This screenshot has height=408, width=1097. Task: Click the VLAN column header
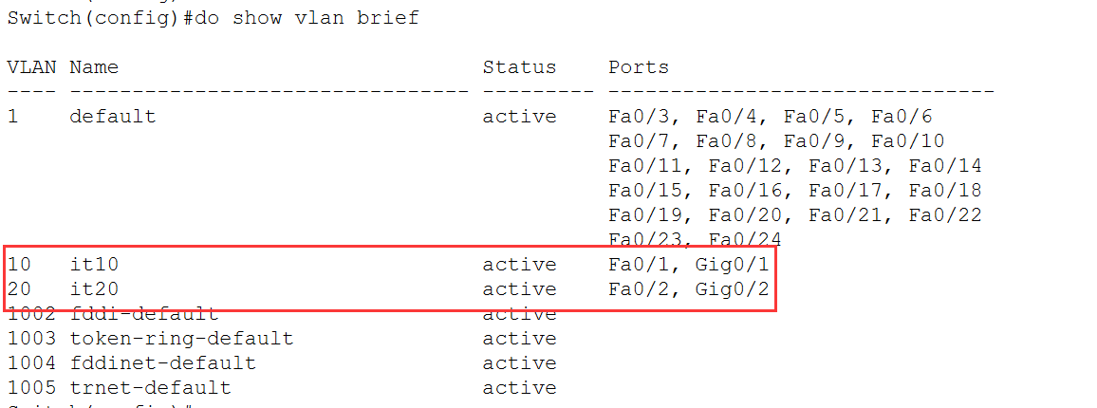tap(31, 67)
